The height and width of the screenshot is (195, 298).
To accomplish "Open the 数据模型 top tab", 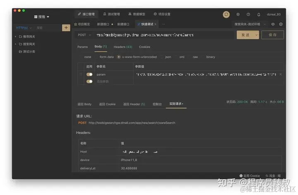I will [137, 14].
